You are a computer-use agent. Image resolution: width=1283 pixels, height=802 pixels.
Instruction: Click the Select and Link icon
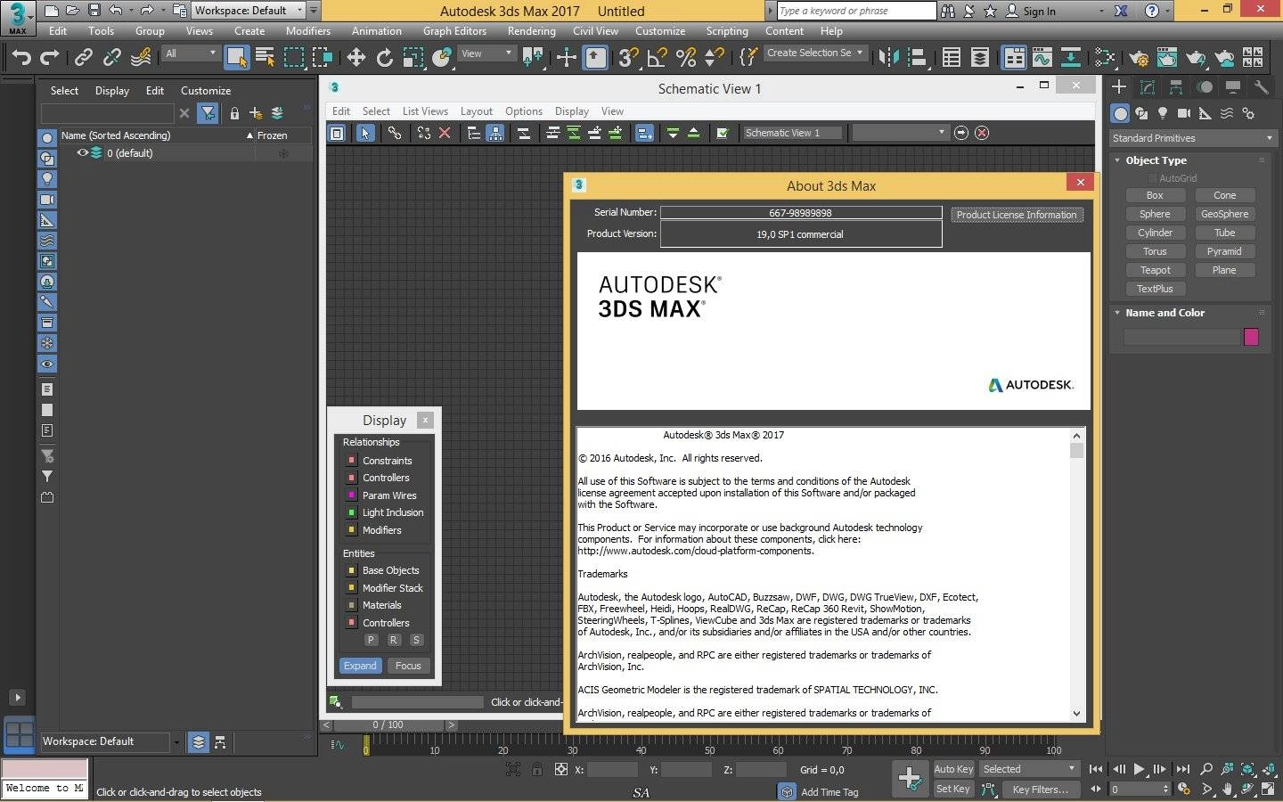(84, 58)
